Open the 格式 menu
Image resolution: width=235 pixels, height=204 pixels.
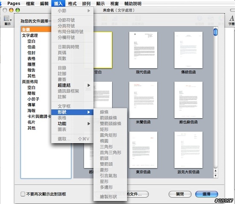coord(72,3)
